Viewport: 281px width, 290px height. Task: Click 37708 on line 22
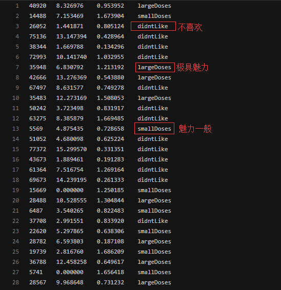[38, 221]
